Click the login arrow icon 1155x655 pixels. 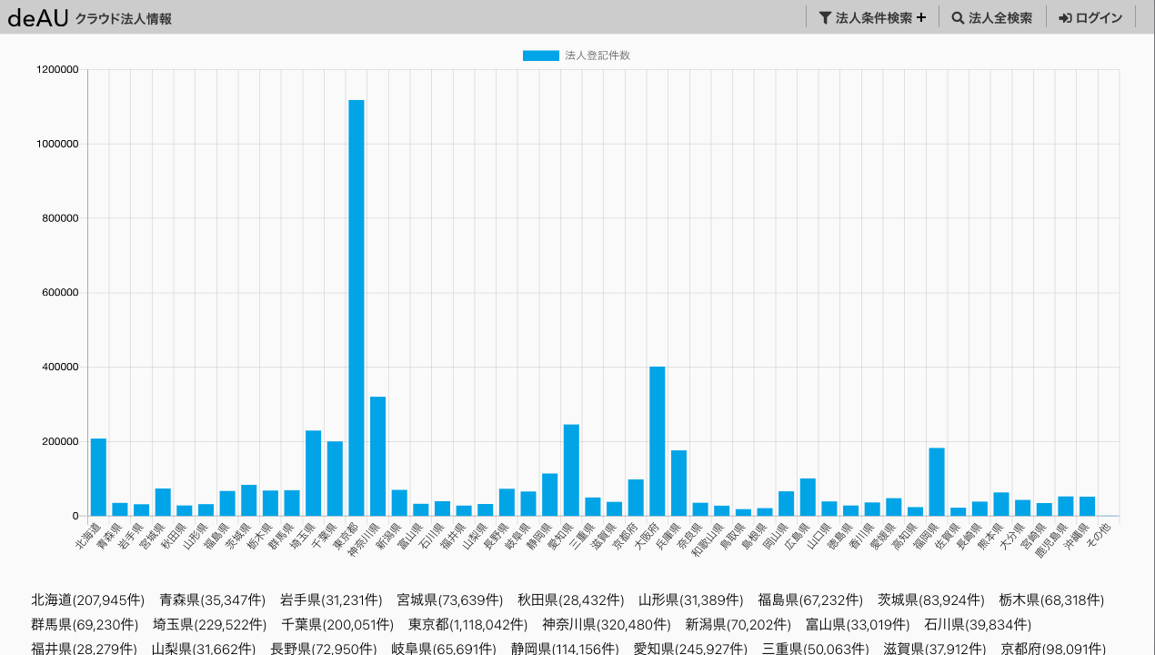[x=1065, y=17]
